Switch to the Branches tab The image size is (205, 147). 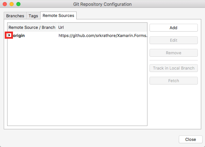coord(15,16)
